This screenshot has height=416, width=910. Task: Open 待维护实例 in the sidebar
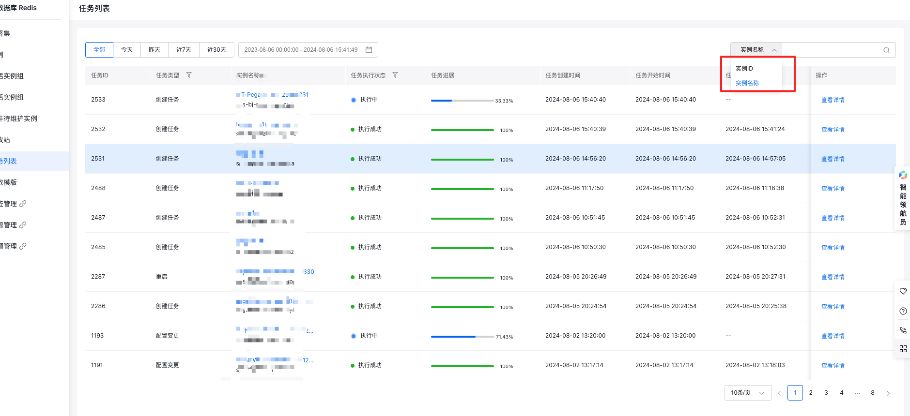pos(19,119)
